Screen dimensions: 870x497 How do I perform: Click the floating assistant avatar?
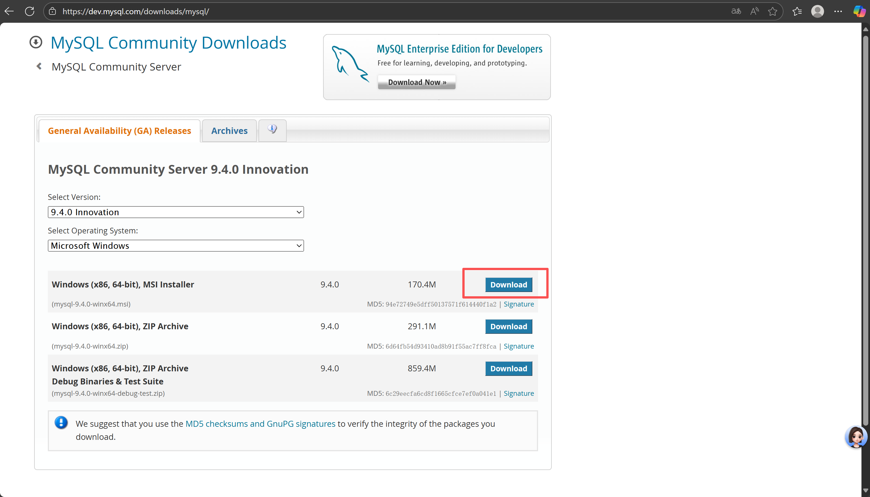pyautogui.click(x=856, y=437)
